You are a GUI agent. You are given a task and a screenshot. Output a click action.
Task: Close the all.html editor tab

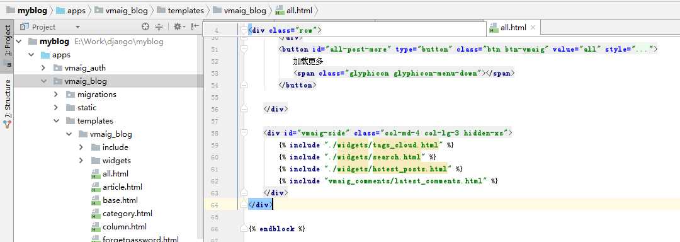coord(533,28)
